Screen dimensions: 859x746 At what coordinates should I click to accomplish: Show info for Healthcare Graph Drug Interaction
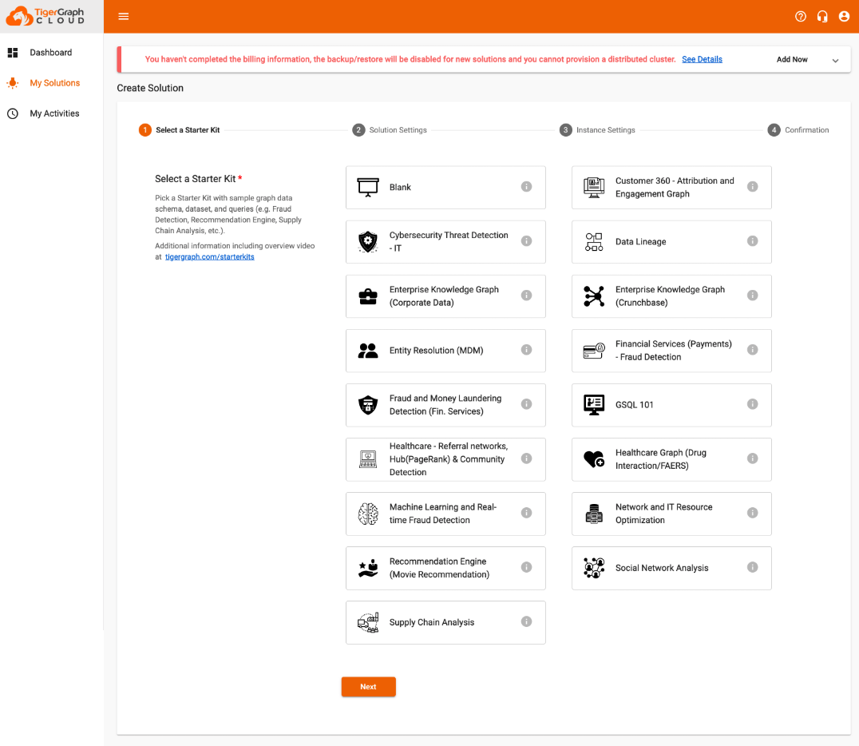(753, 458)
